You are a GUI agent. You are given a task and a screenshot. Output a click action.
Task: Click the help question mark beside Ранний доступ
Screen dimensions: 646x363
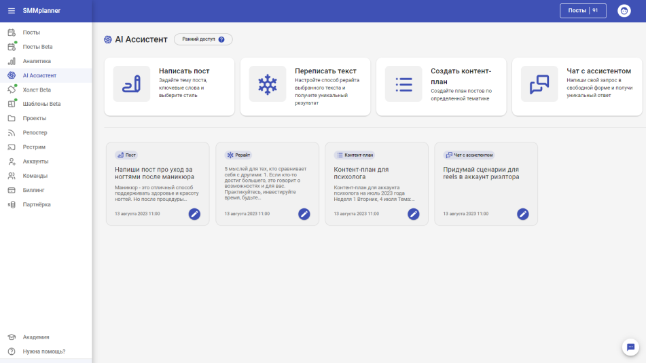[x=221, y=39]
